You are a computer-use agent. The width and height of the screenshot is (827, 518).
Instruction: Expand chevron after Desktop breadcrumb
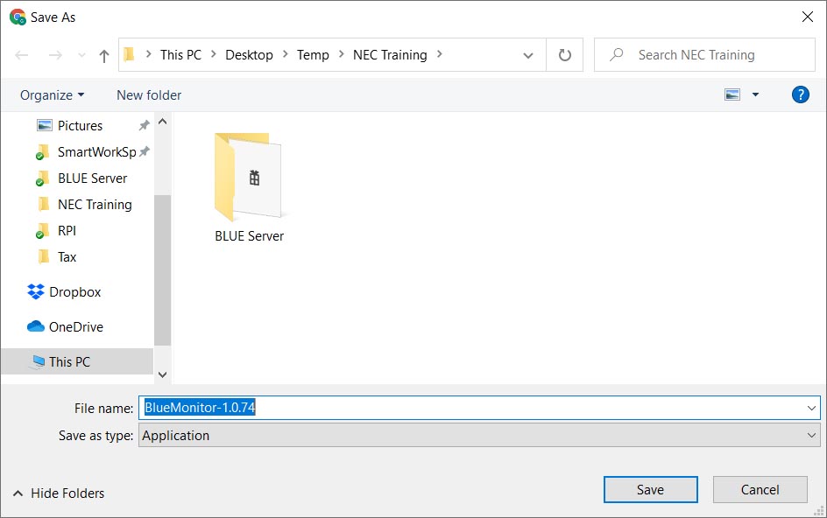tap(286, 54)
